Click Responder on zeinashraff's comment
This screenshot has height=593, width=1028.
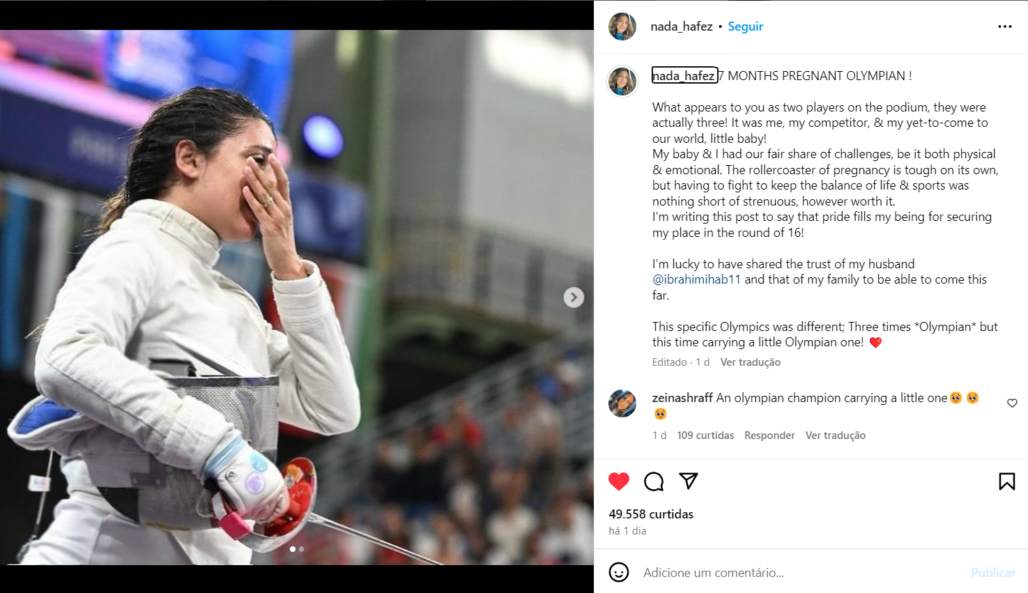[769, 436]
